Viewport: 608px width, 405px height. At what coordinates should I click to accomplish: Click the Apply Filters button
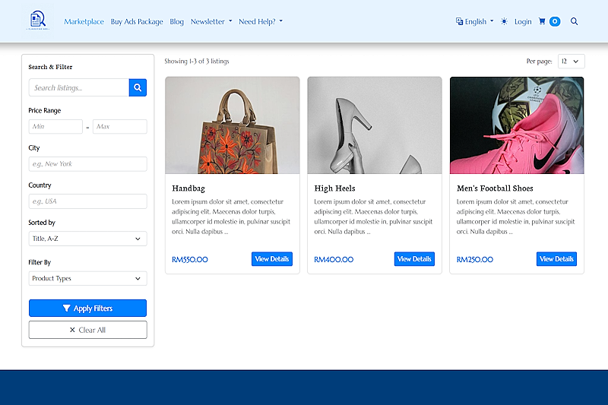87,308
